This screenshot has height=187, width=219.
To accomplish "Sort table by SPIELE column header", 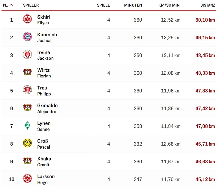I will [103, 5].
